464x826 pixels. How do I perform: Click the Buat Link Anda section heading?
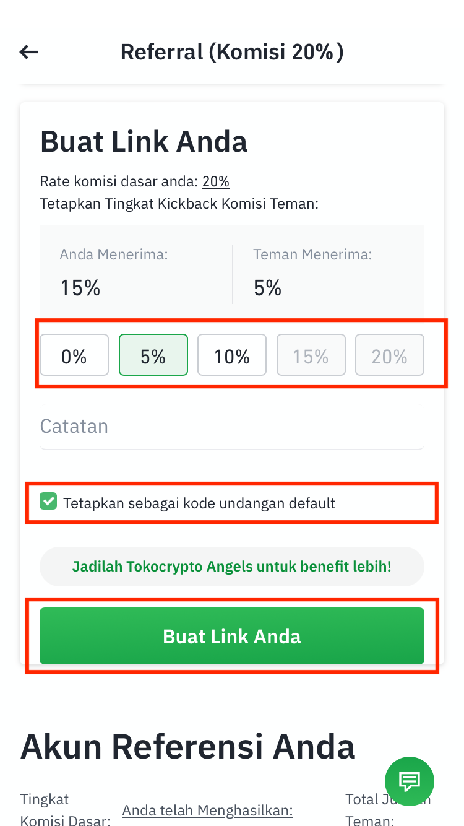click(x=144, y=142)
